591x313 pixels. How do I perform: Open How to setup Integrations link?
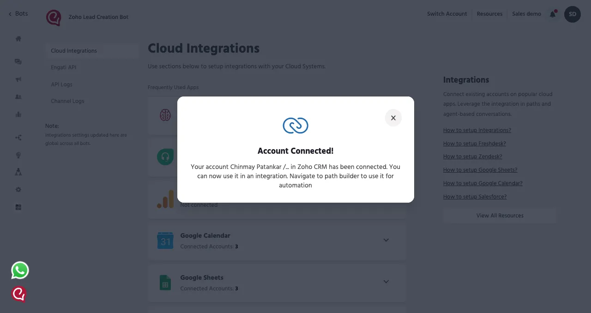(477, 130)
